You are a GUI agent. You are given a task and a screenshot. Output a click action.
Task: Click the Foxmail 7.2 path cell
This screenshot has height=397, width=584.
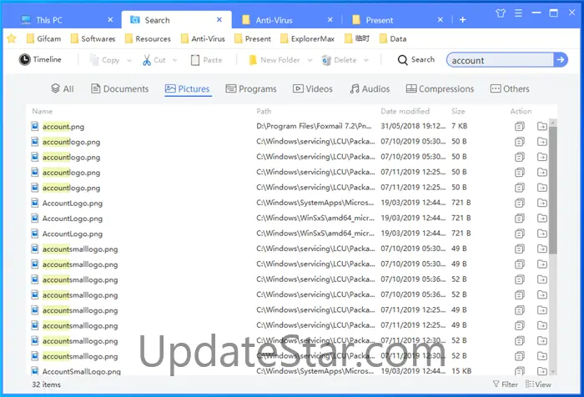(314, 126)
